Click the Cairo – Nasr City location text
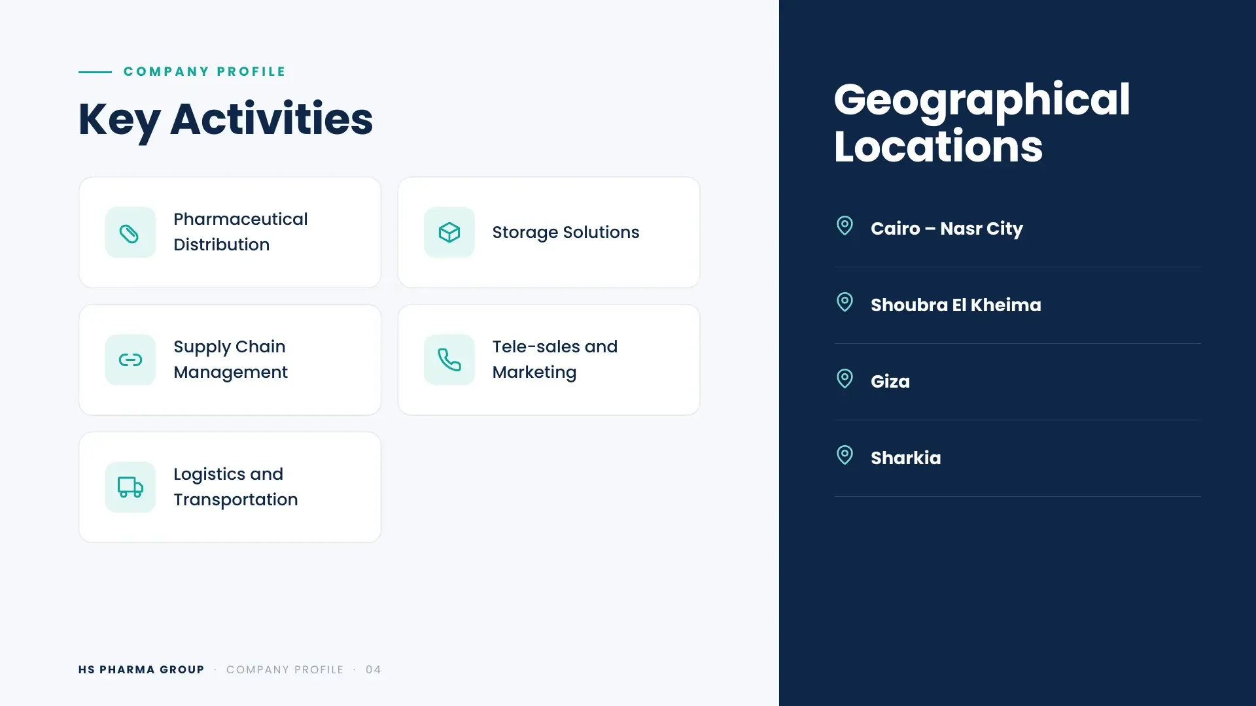The height and width of the screenshot is (706, 1256). [947, 229]
